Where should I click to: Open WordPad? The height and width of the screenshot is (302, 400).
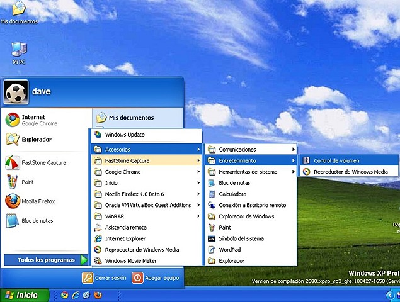coord(251,250)
